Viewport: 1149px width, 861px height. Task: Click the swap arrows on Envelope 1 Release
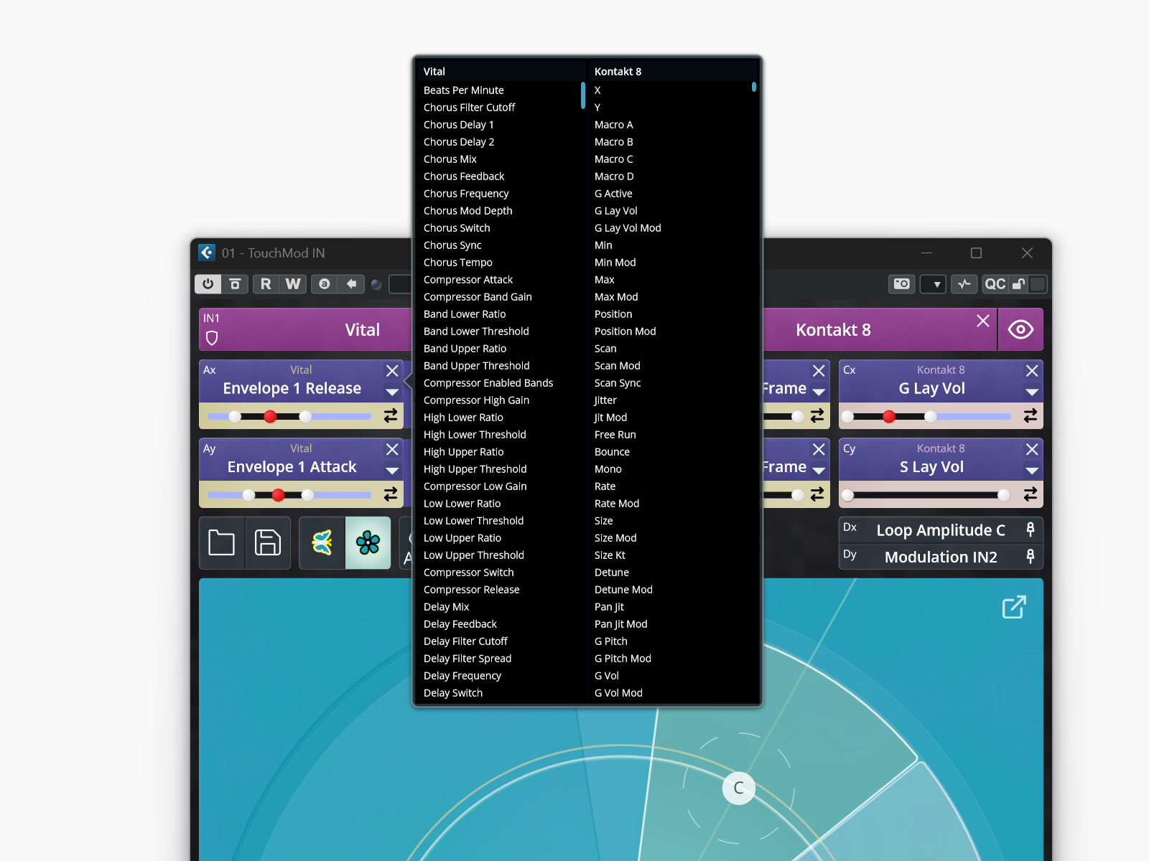click(x=391, y=415)
